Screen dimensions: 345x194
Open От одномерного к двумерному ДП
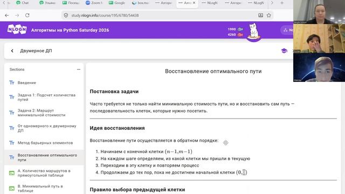click(x=44, y=128)
